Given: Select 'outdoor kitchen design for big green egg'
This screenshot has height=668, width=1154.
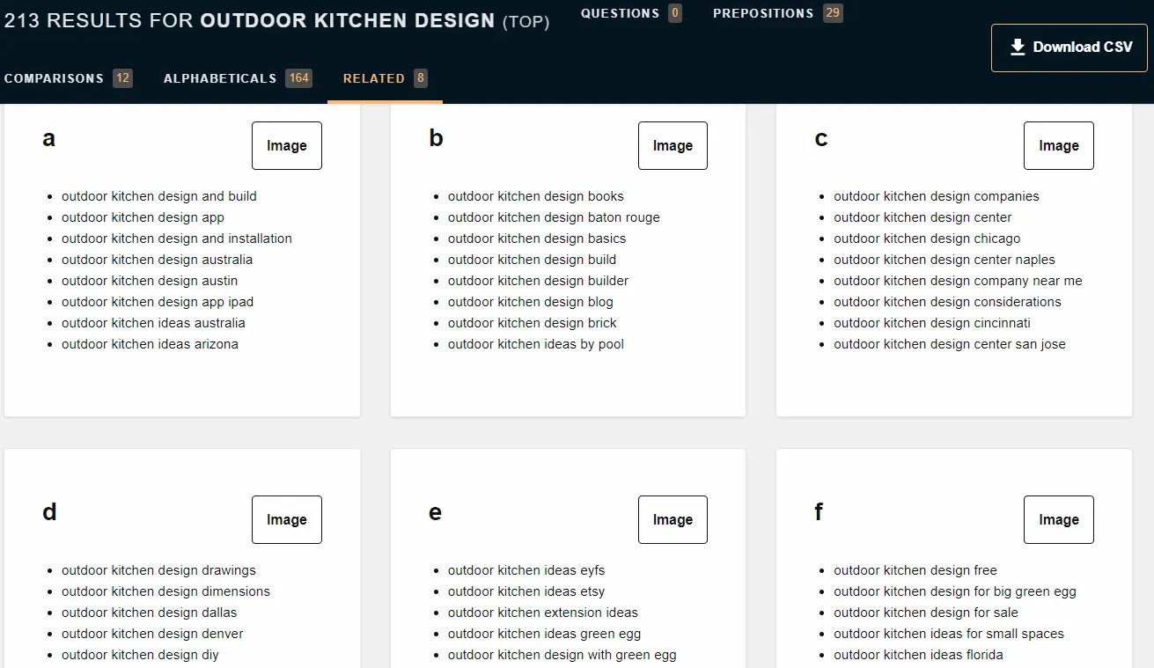Looking at the screenshot, I should [955, 591].
